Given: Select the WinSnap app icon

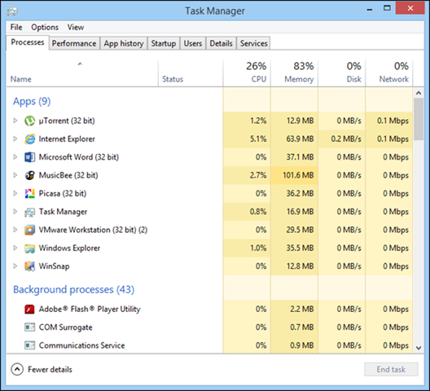Looking at the screenshot, I should [29, 266].
